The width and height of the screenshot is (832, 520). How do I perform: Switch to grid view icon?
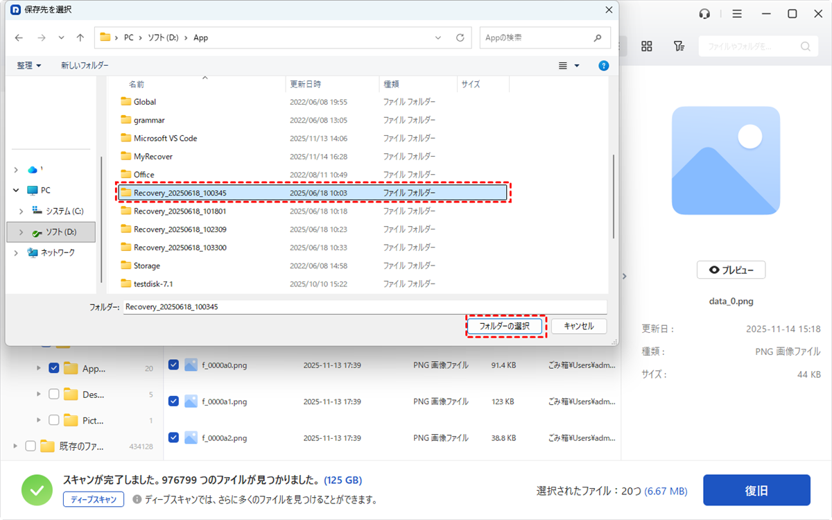pos(647,46)
